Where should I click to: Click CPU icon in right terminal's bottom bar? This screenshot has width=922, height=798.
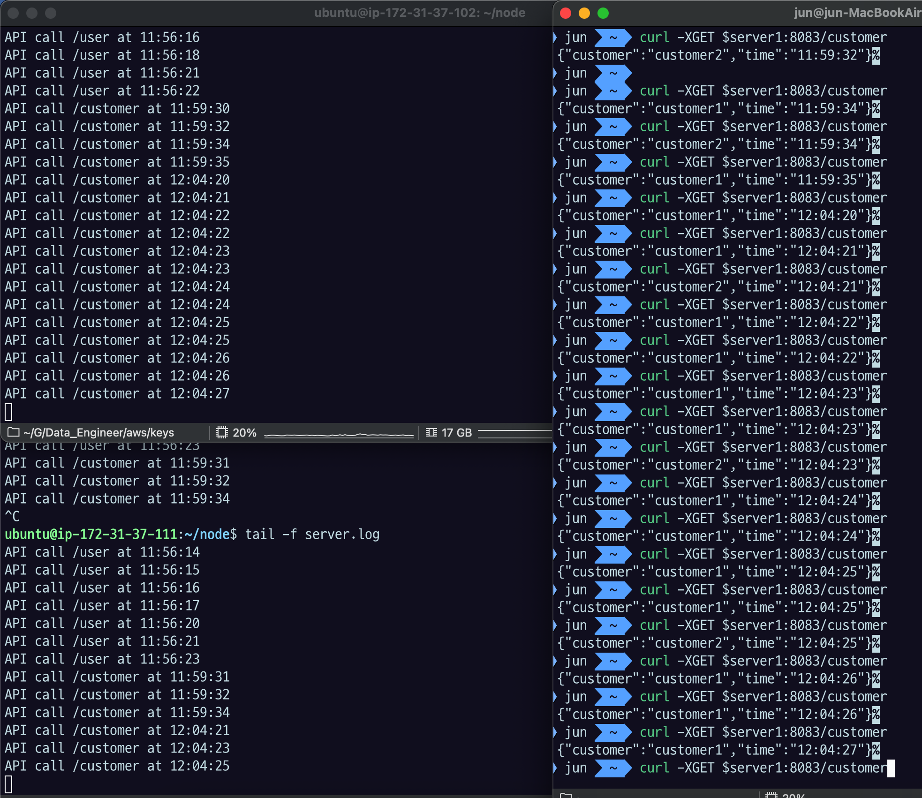pyautogui.click(x=771, y=795)
